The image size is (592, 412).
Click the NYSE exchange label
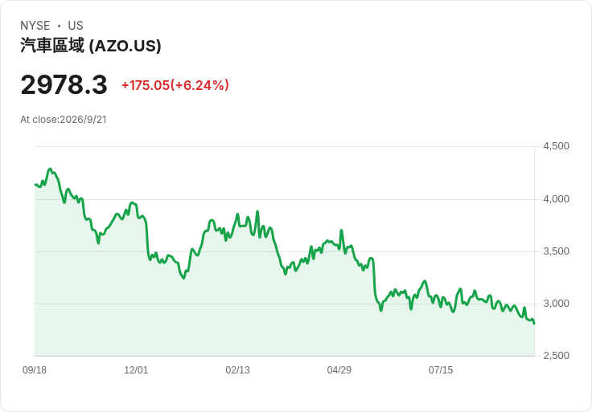[35, 26]
